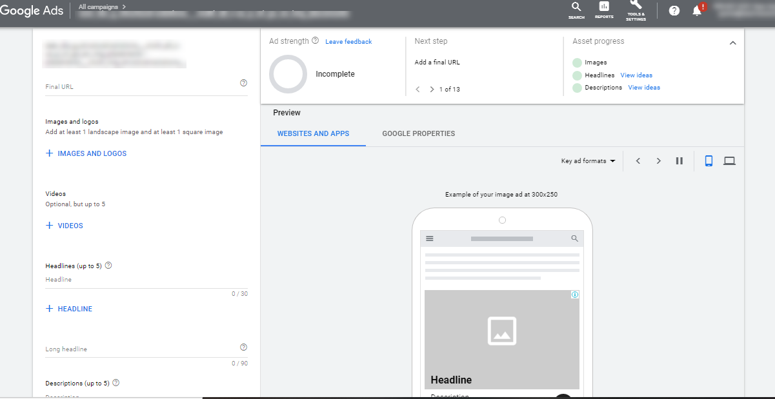
Task: Go to next step suggestion
Action: point(432,90)
